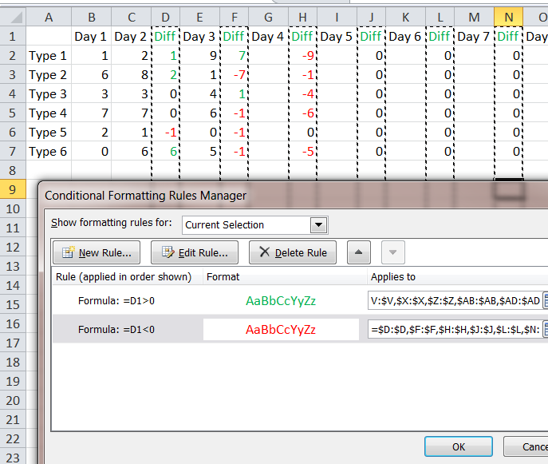The width and height of the screenshot is (548, 464).
Task: Click the Select All corner of the worksheet
Action: click(x=13, y=17)
